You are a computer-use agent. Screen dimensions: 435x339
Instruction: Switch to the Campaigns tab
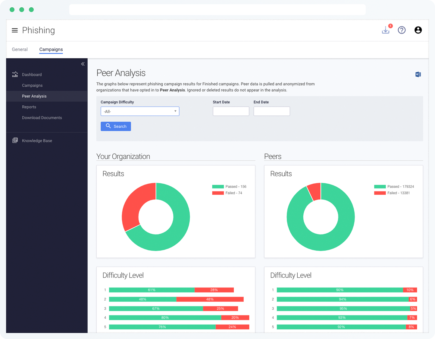[x=51, y=49]
